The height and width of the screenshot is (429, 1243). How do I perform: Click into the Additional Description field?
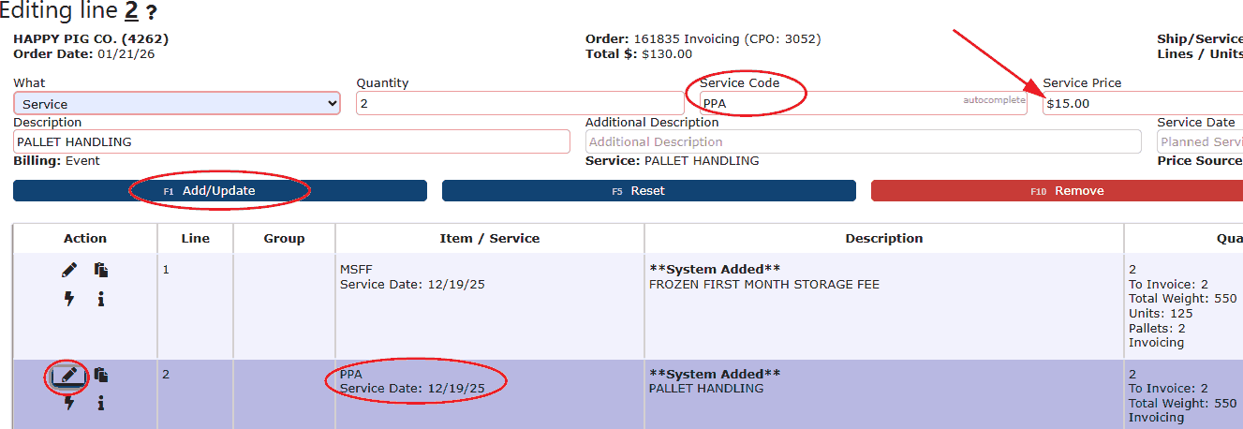click(863, 142)
